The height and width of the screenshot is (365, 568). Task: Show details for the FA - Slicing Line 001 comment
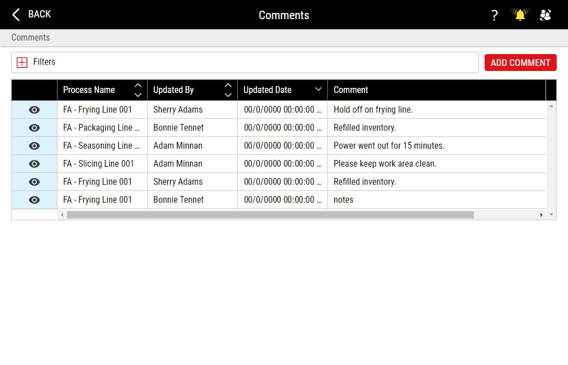(34, 163)
